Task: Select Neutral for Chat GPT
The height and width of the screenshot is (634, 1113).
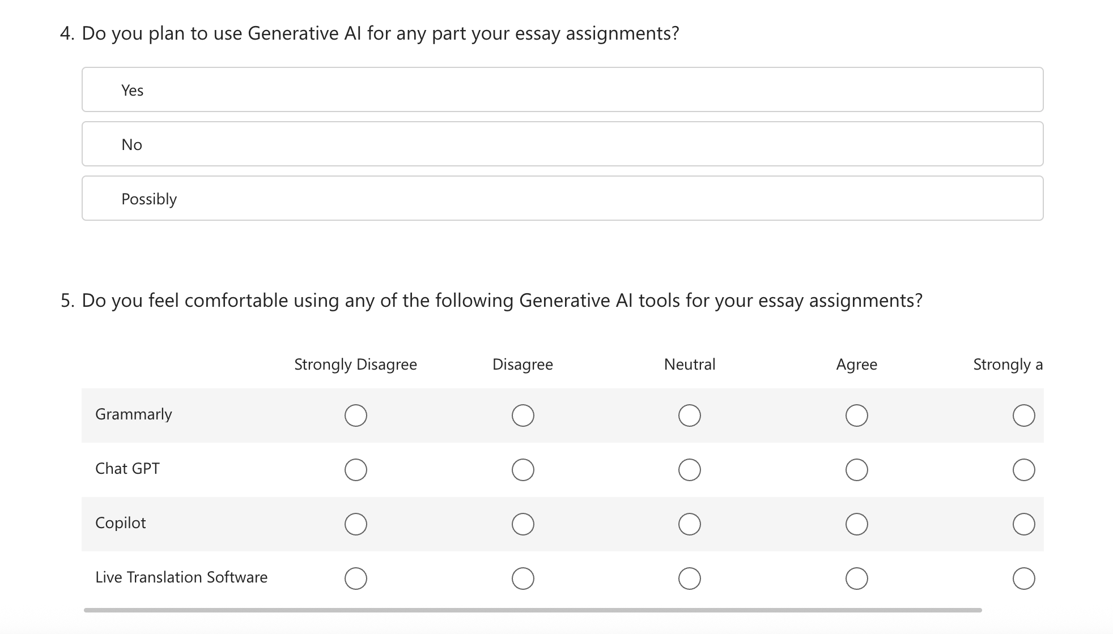Action: (x=689, y=469)
